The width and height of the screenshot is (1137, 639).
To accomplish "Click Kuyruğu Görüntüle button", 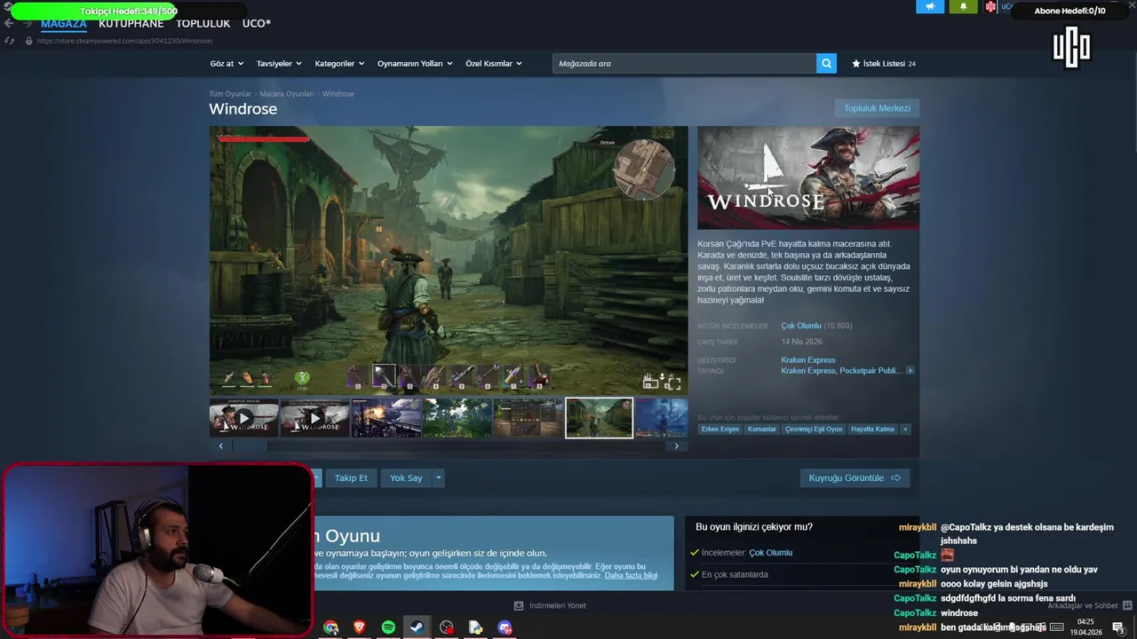I will tap(855, 477).
